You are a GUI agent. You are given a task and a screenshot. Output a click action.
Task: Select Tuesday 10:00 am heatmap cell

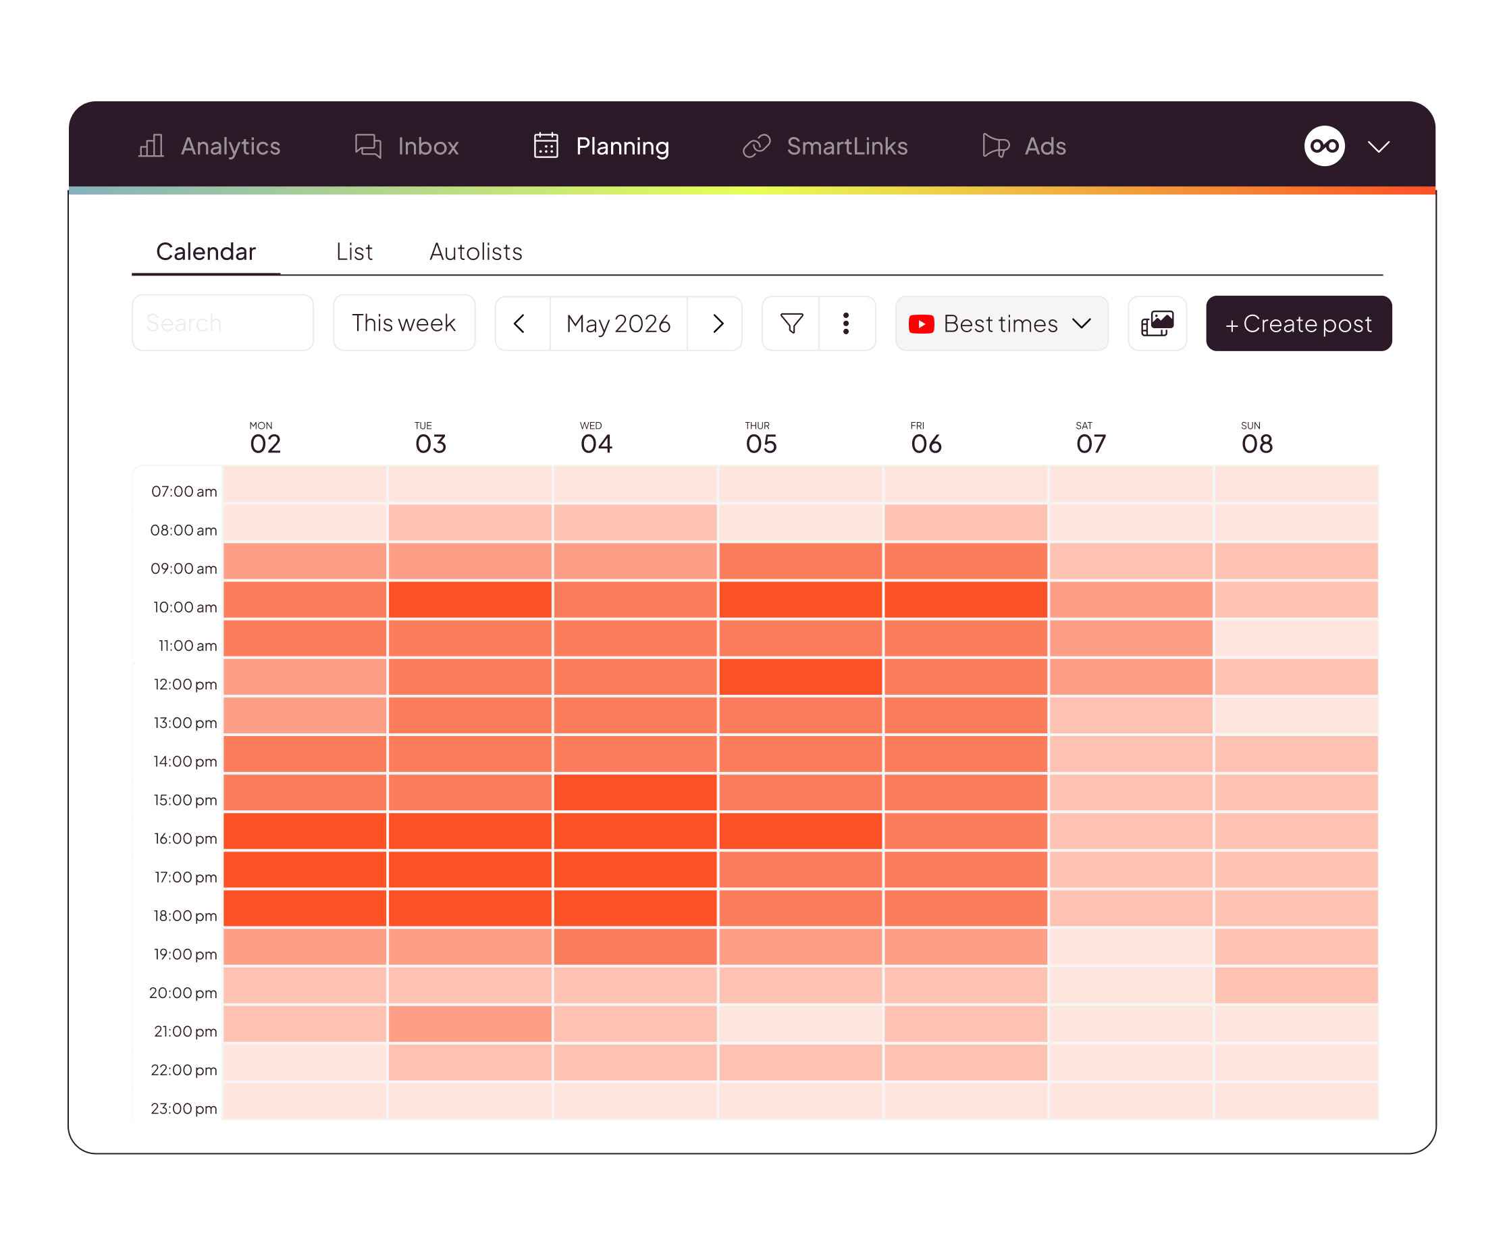(x=470, y=600)
